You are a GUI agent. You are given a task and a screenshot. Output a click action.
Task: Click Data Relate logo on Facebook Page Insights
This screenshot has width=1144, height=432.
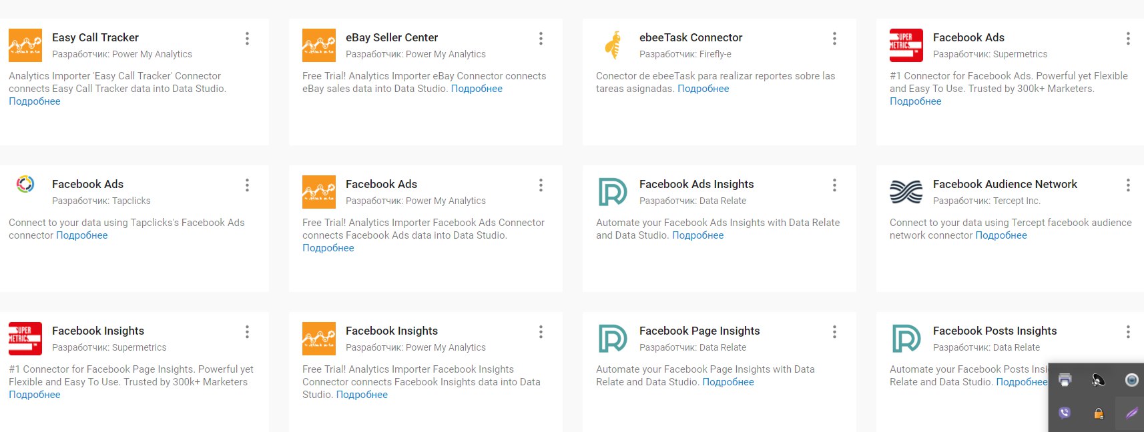tap(613, 339)
